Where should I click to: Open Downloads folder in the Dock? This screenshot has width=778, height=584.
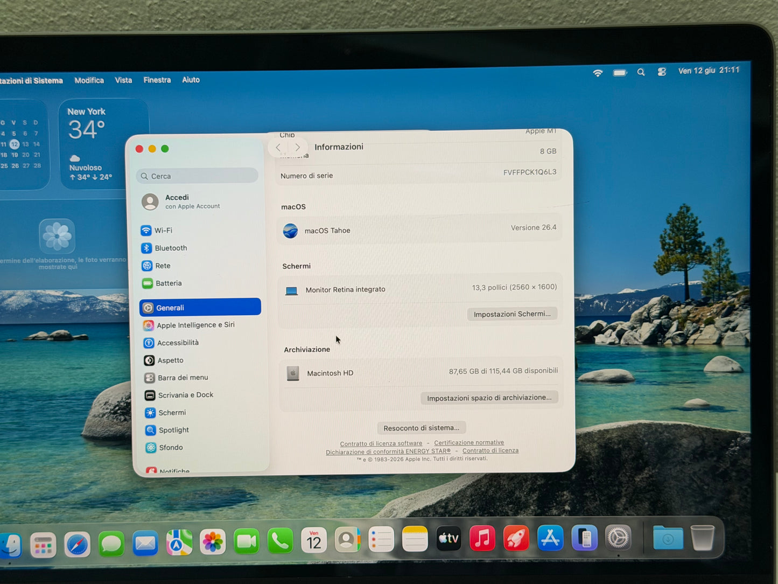(x=668, y=538)
